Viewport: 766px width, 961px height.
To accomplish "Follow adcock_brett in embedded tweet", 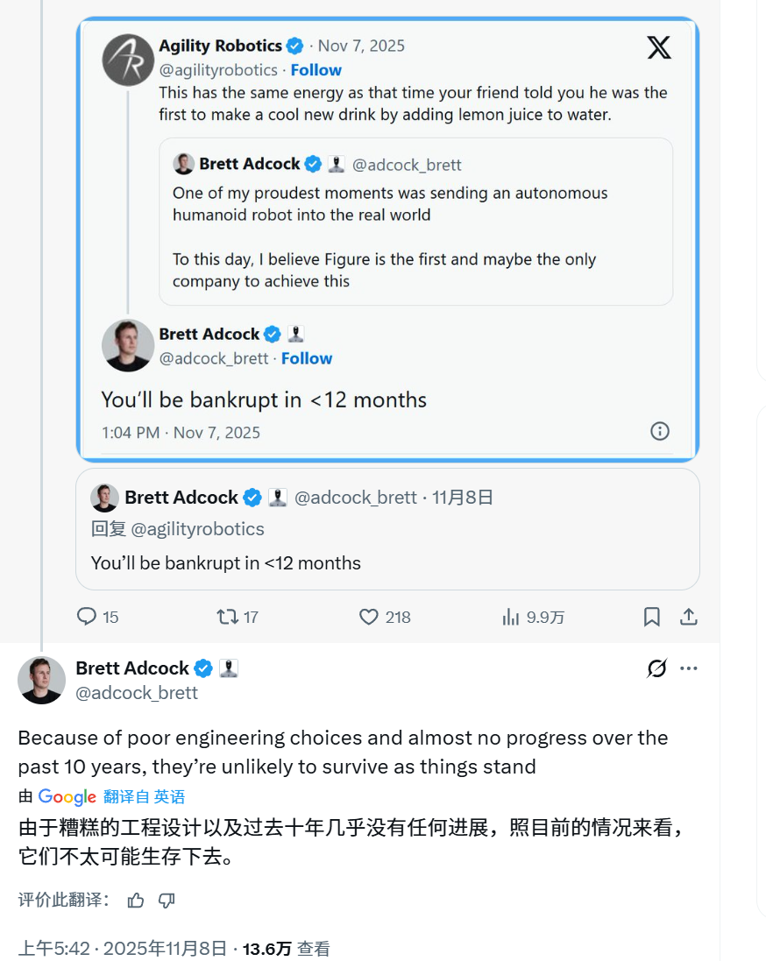I will point(307,358).
